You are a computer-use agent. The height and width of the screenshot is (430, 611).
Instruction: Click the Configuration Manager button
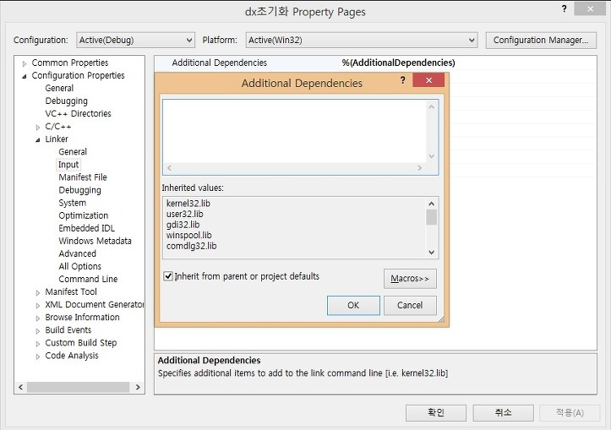click(x=541, y=40)
